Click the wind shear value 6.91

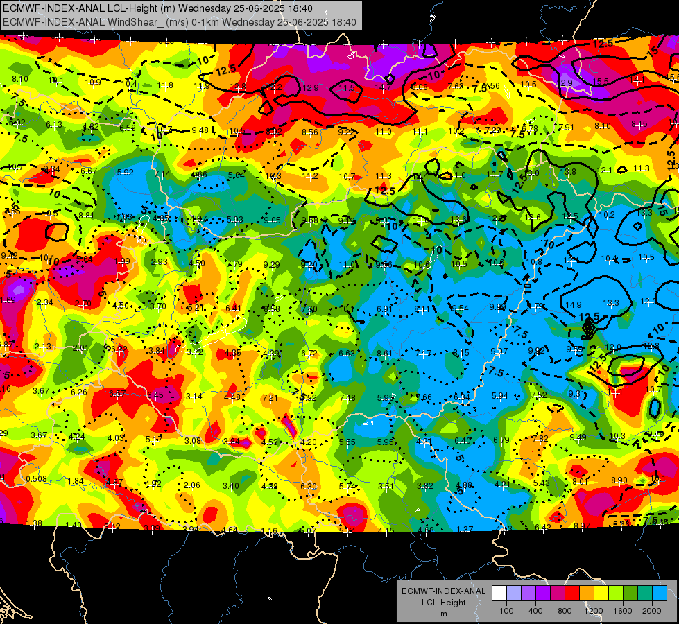[384, 309]
